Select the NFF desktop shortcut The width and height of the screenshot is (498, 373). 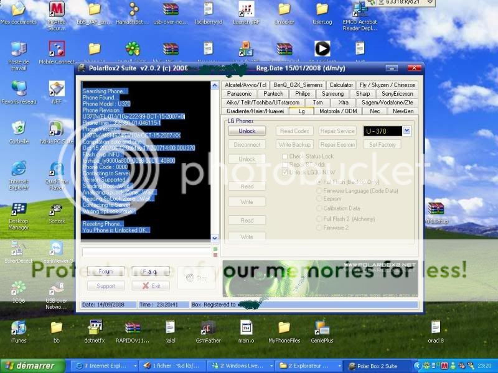57,92
